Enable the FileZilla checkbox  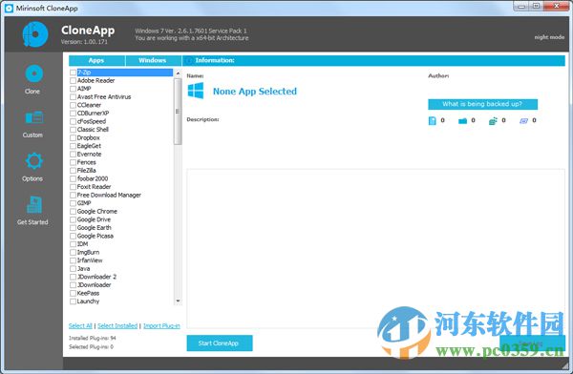(x=74, y=170)
